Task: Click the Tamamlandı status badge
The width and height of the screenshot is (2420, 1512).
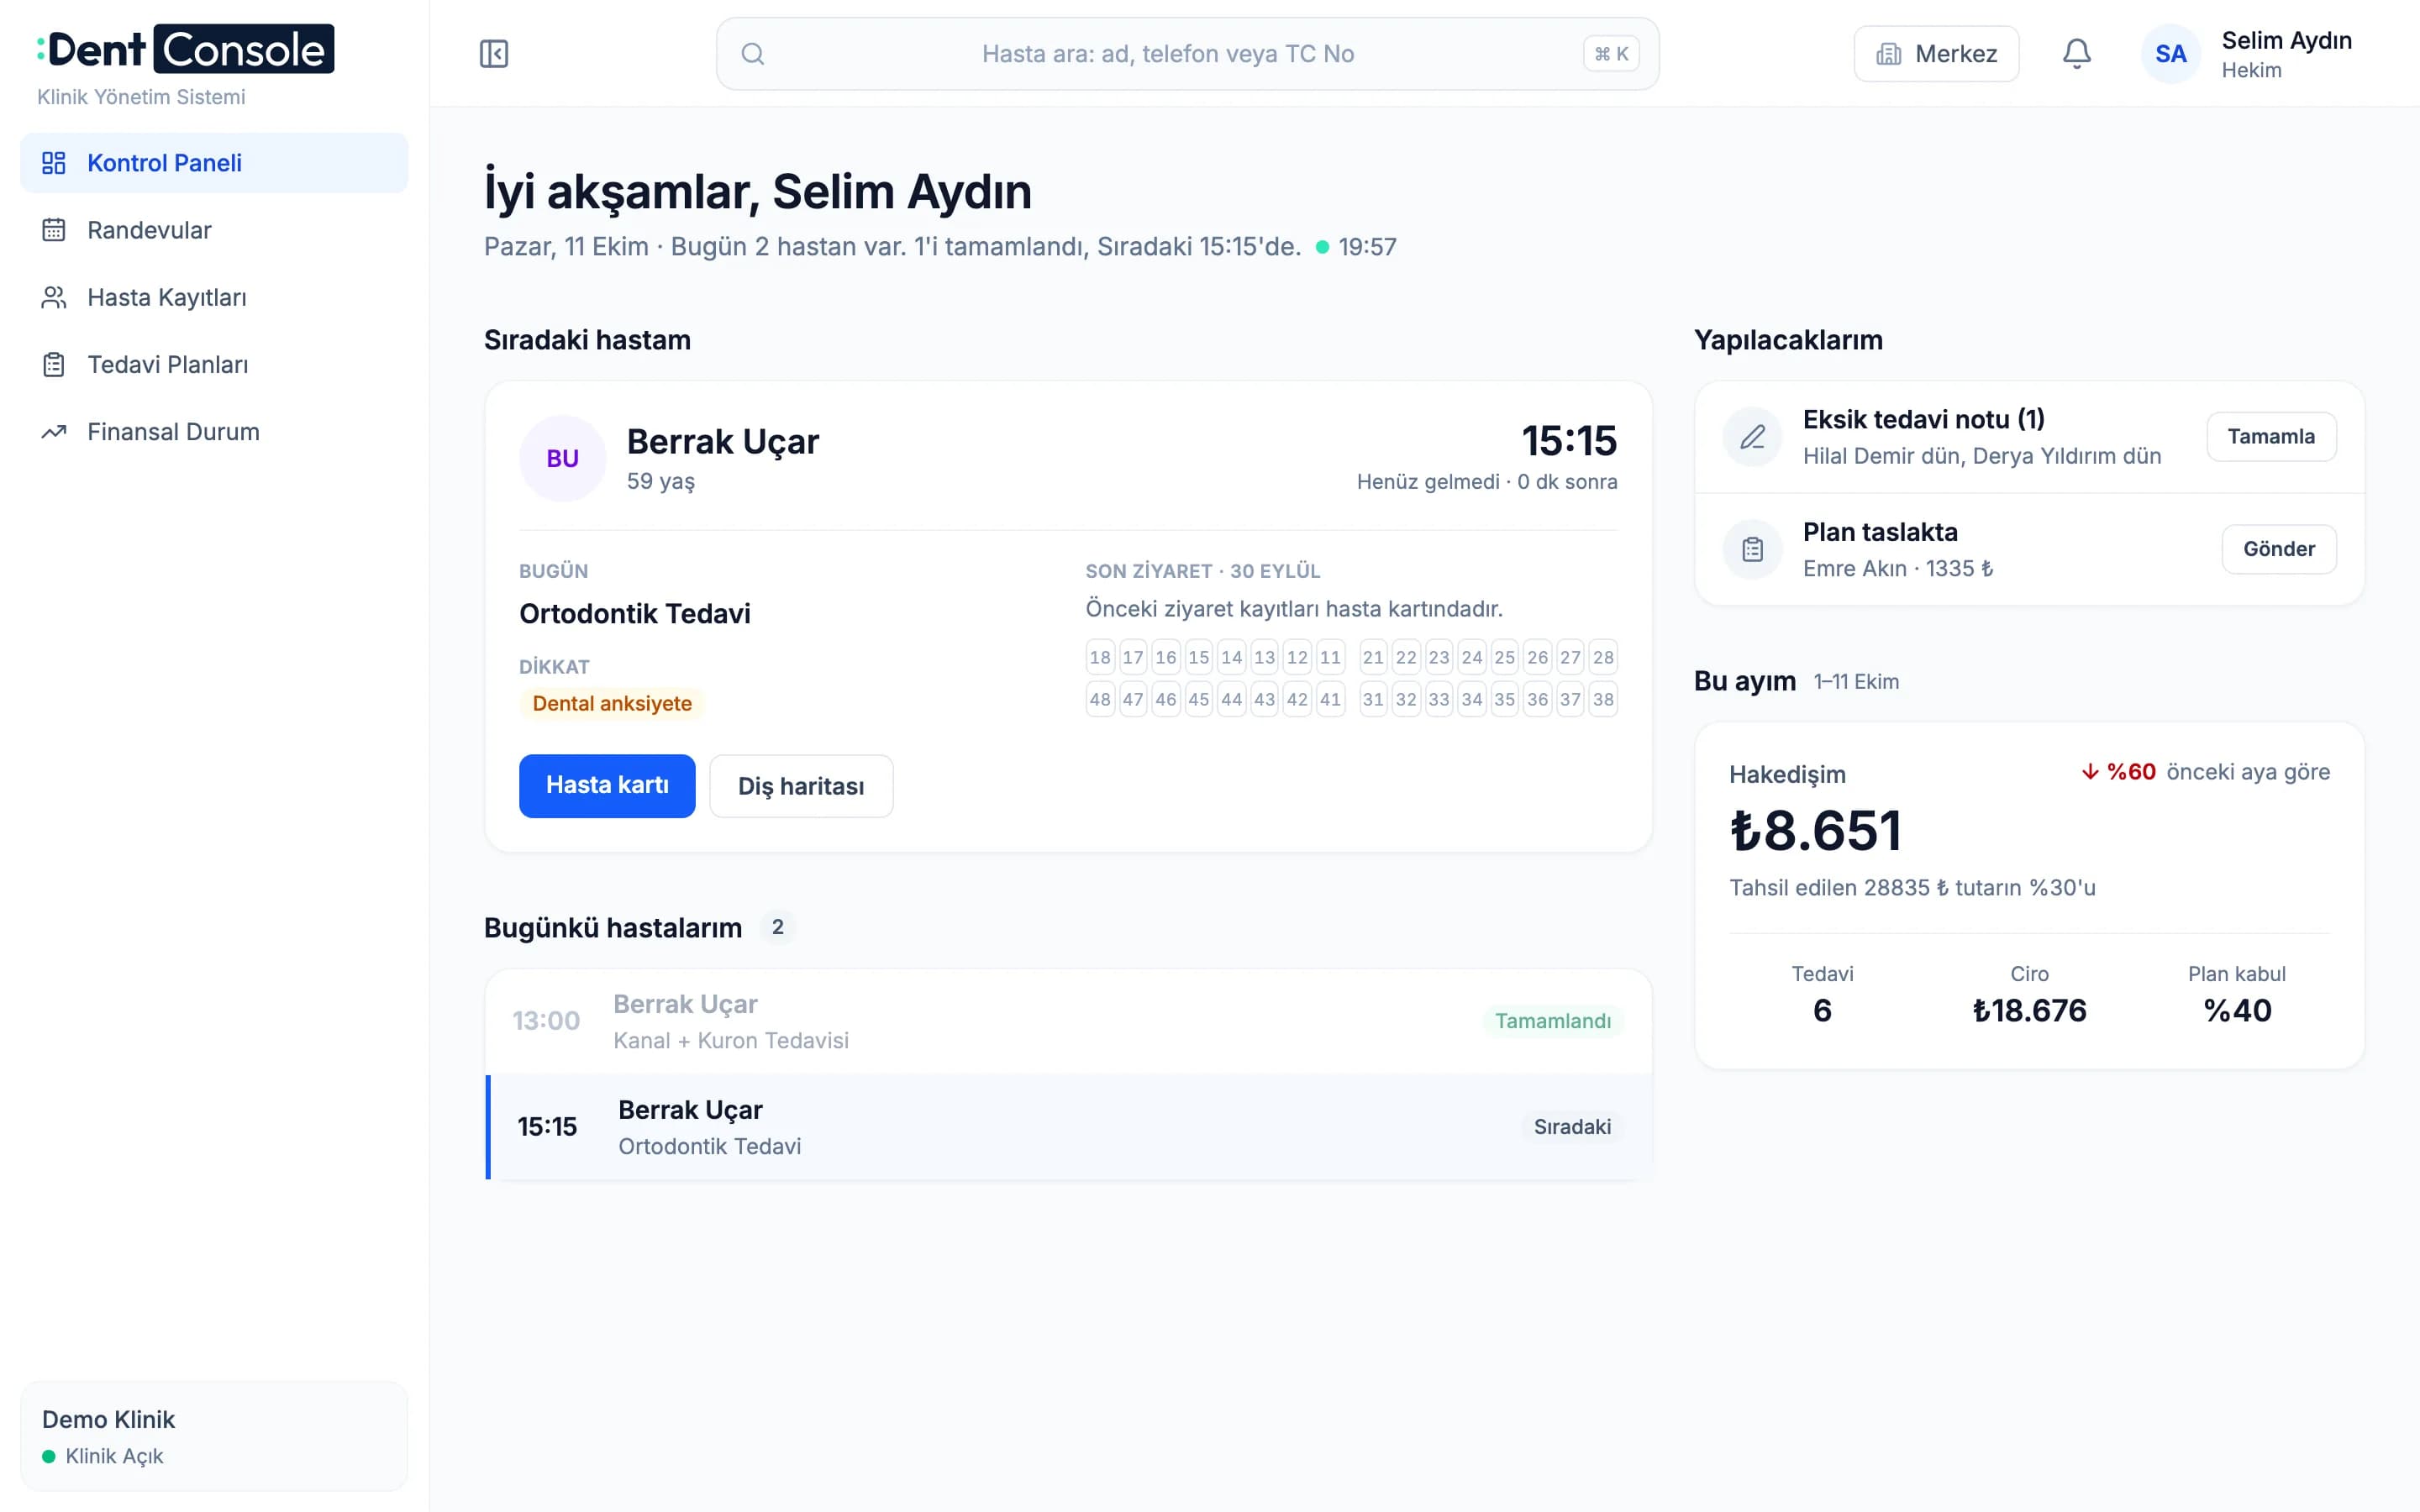Action: (x=1552, y=1021)
